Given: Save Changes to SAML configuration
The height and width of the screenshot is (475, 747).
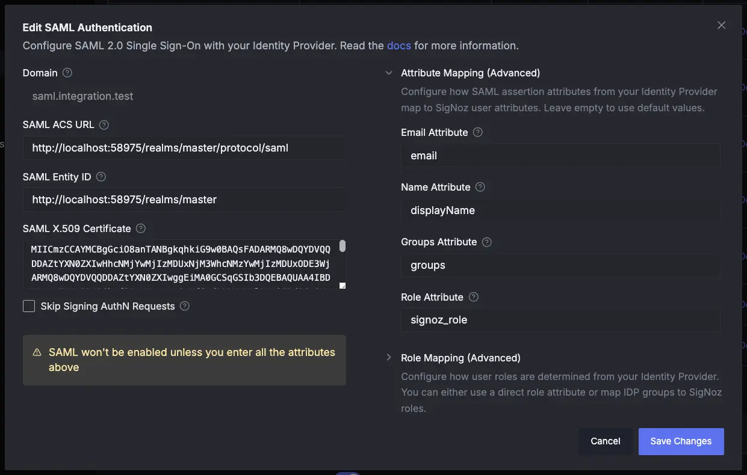Looking at the screenshot, I should click(681, 441).
